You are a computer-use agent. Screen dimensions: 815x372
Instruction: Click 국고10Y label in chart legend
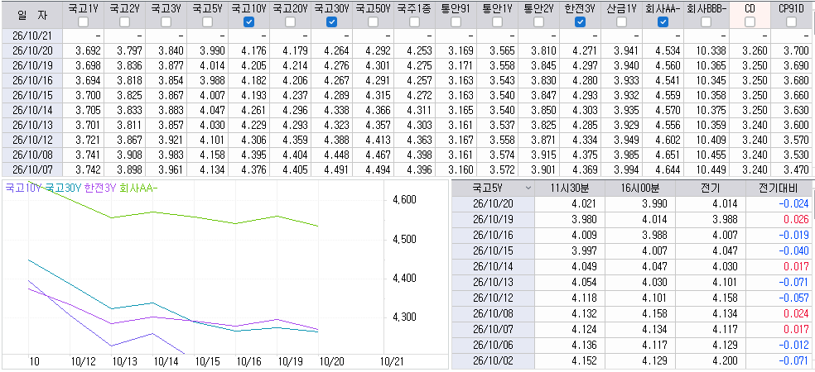click(23, 188)
